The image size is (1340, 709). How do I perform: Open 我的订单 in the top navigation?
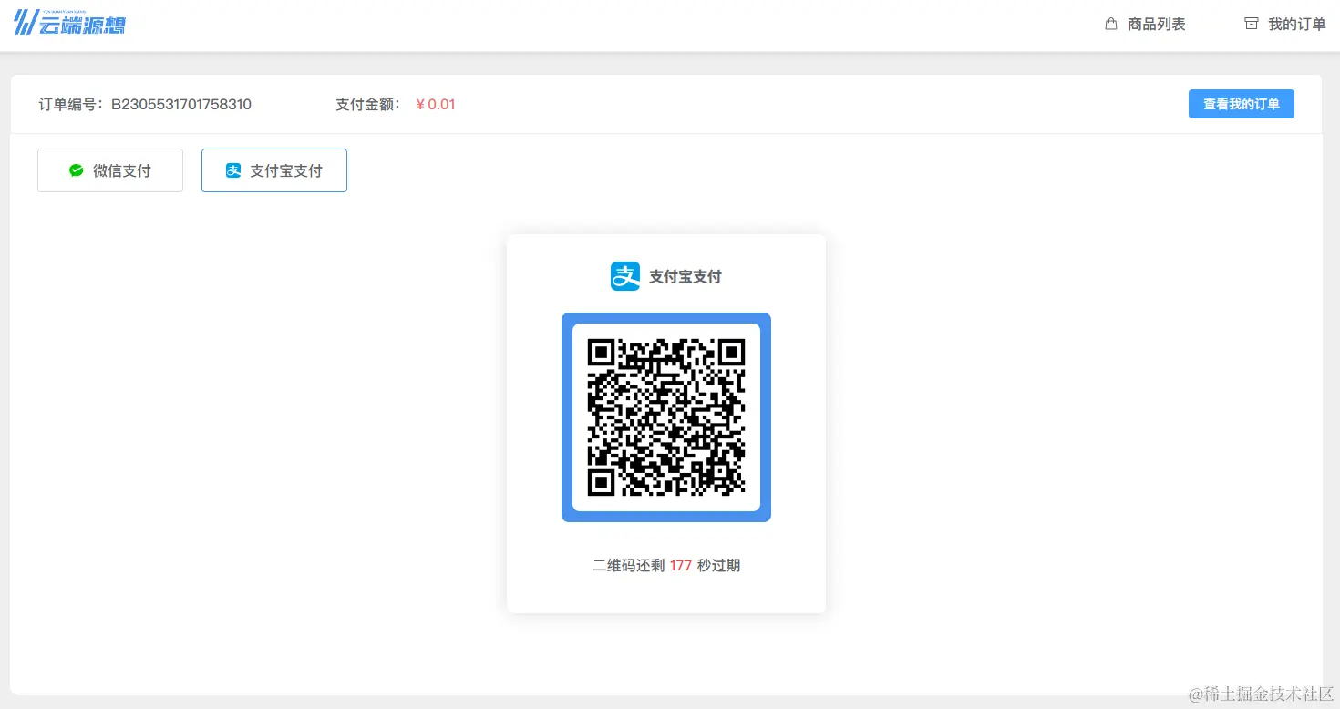click(1296, 25)
